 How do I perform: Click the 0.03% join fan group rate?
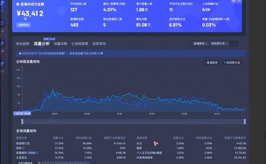tap(209, 25)
